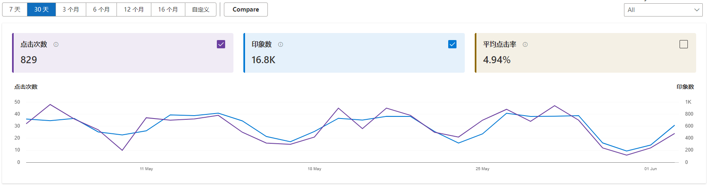709x185 pixels.
Task: Select the 30 天 time range
Action: [x=41, y=9]
